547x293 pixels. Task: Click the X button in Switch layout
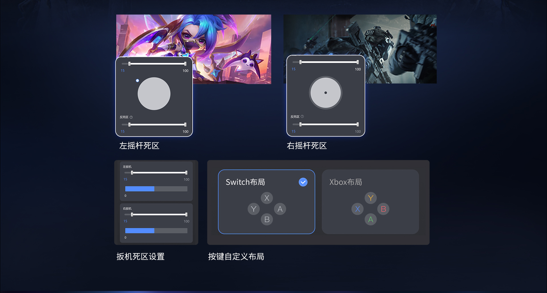click(x=267, y=198)
